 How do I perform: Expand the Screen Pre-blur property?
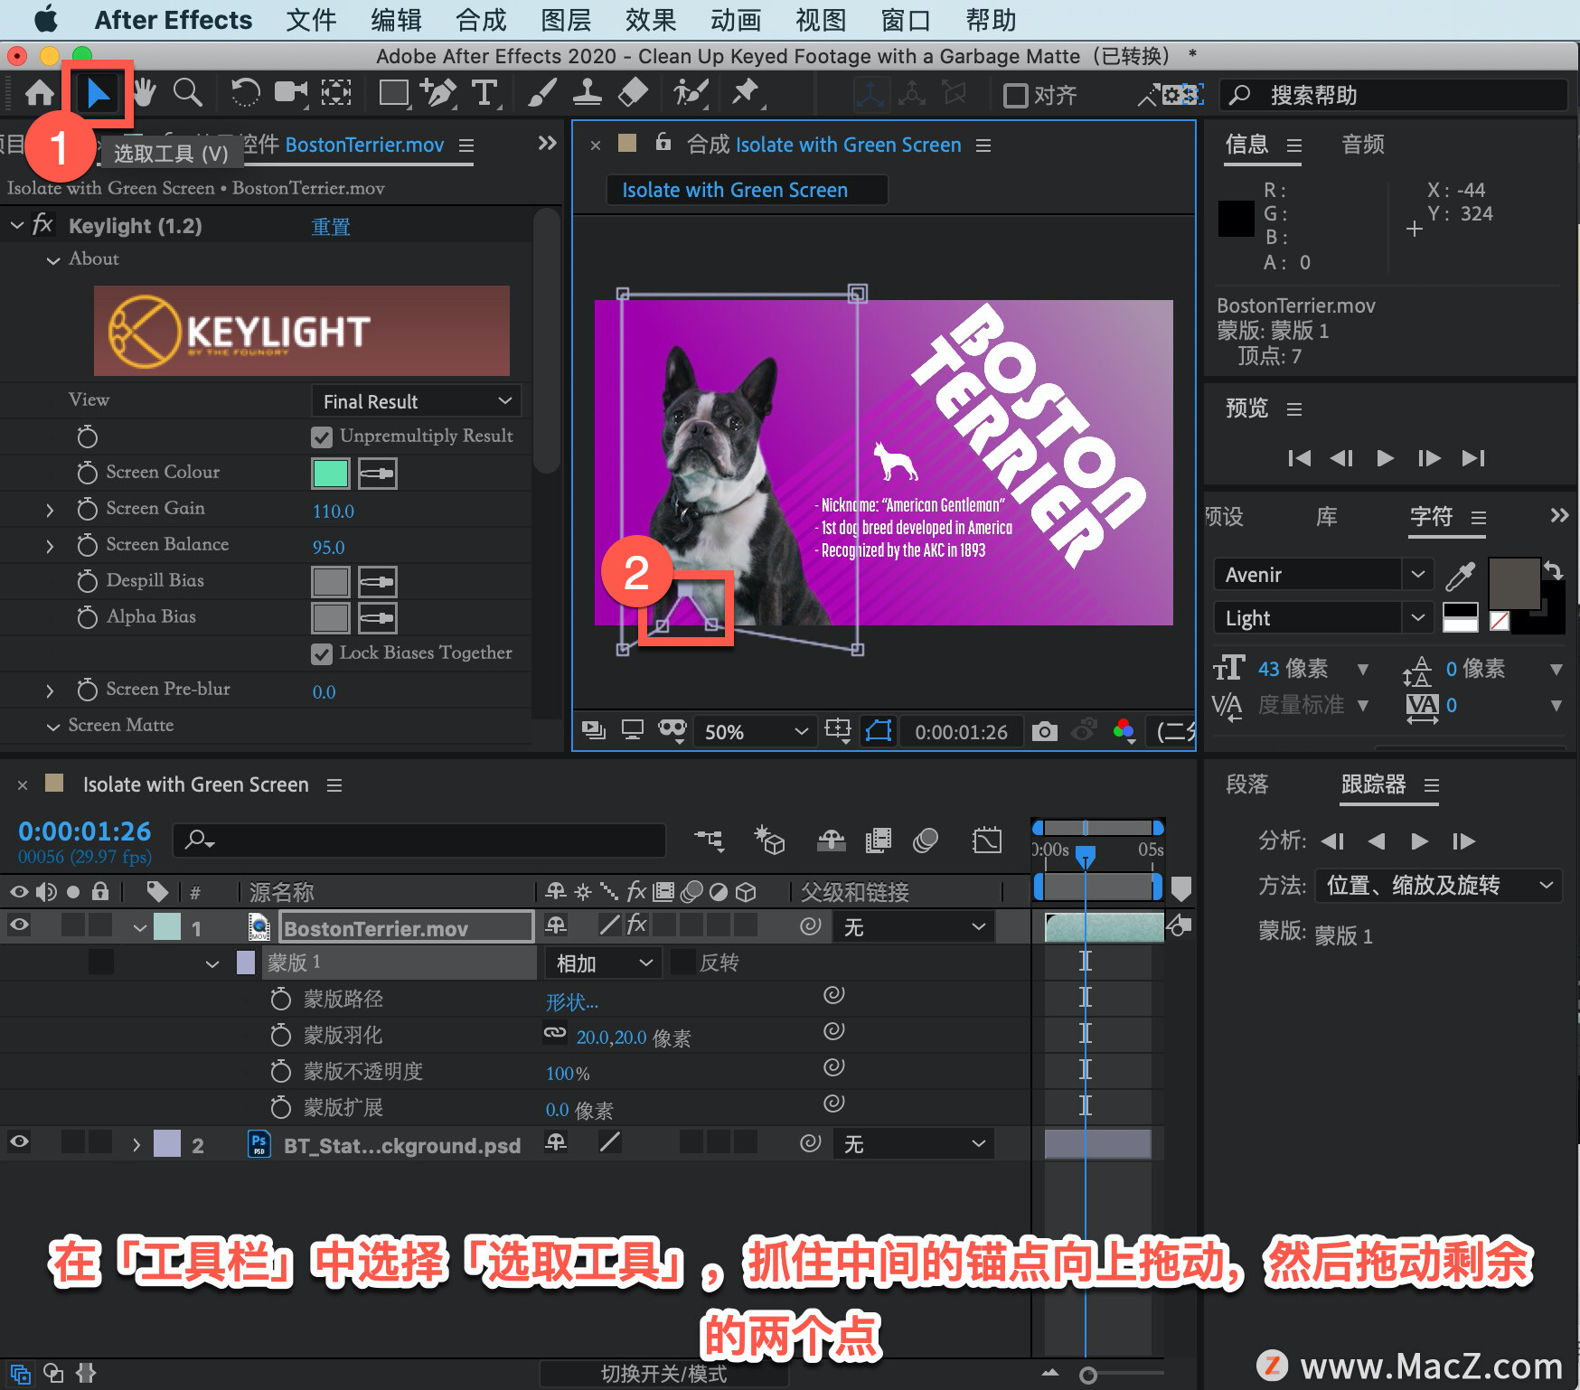click(50, 691)
